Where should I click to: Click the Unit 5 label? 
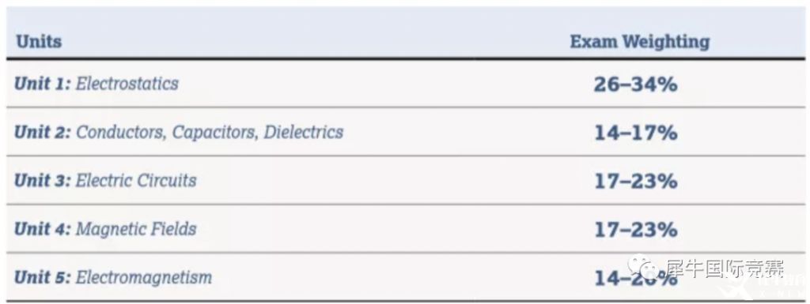coord(43,277)
